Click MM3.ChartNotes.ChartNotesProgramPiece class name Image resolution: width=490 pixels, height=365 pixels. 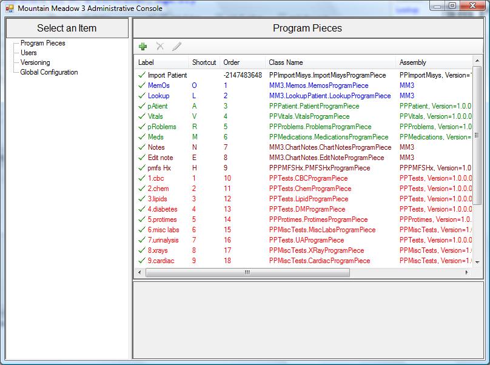[330, 147]
